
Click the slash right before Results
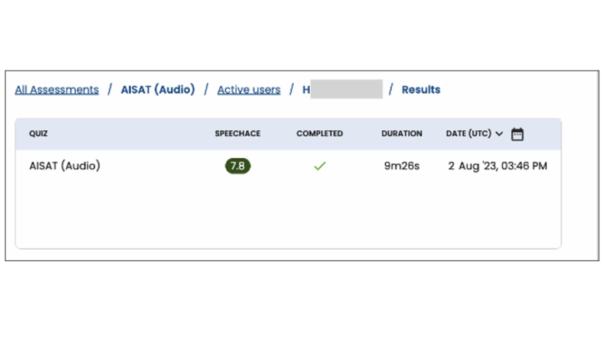pyautogui.click(x=391, y=90)
